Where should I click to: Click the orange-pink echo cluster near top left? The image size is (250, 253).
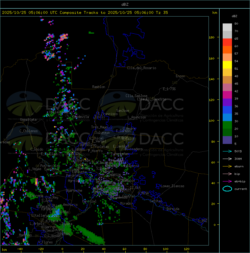coord(64,37)
